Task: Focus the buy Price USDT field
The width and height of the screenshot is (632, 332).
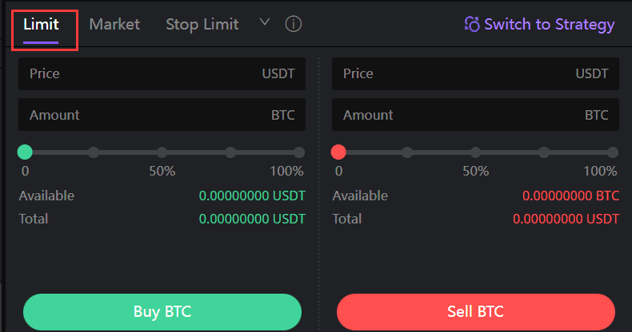Action: click(162, 73)
